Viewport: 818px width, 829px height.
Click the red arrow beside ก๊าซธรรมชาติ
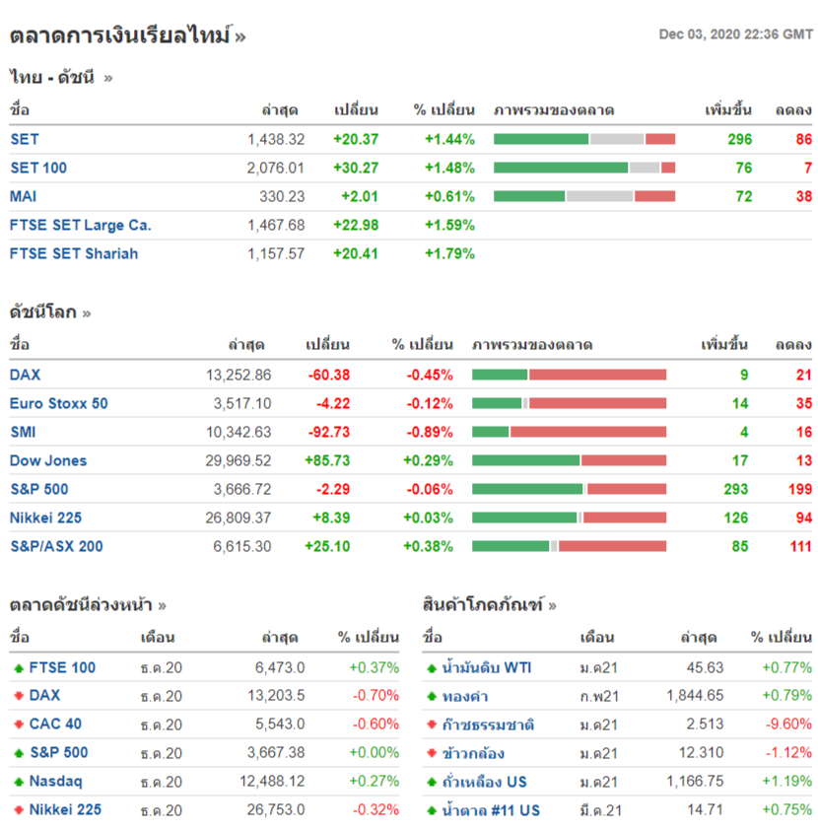[431, 725]
